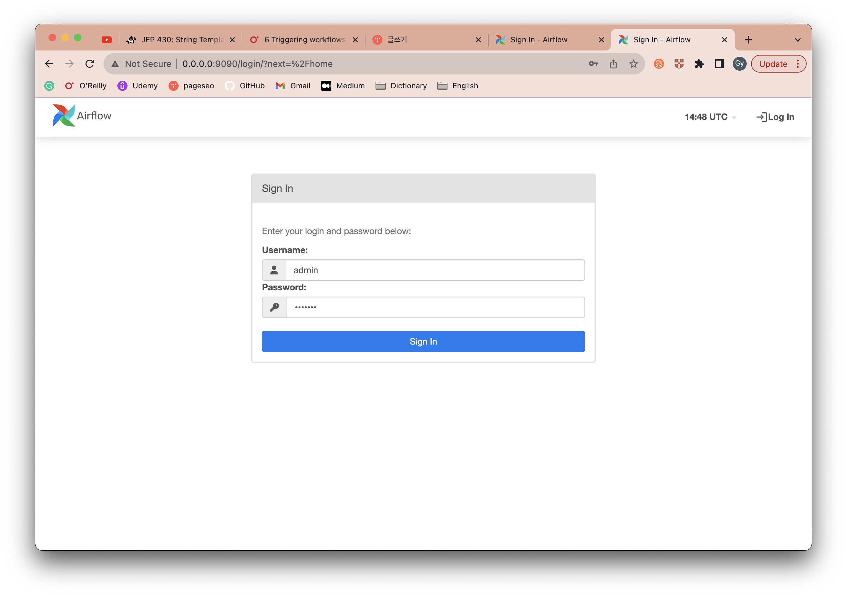847x597 pixels.
Task: Open the English bookmarks folder
Action: coord(458,86)
